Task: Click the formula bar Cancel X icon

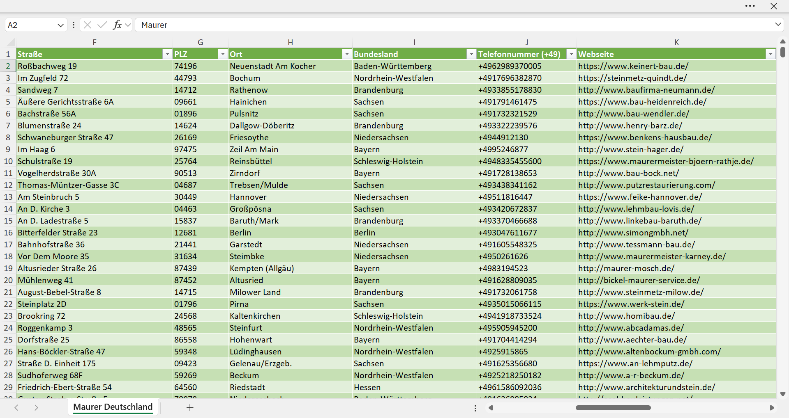Action: pyautogui.click(x=88, y=25)
